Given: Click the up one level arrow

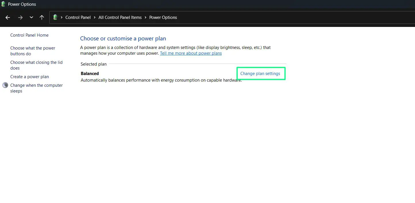Looking at the screenshot, I should [42, 17].
